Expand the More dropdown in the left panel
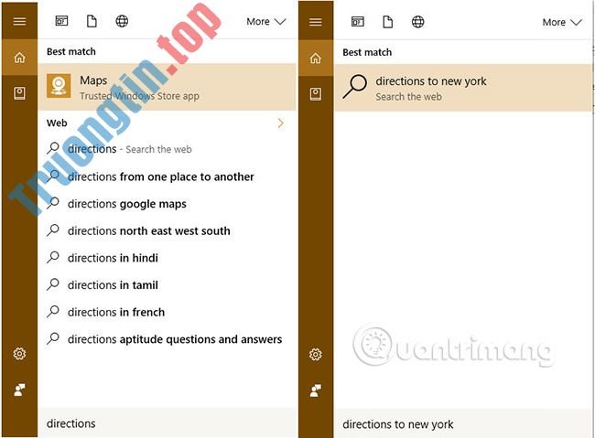The width and height of the screenshot is (595, 438). 265,21
